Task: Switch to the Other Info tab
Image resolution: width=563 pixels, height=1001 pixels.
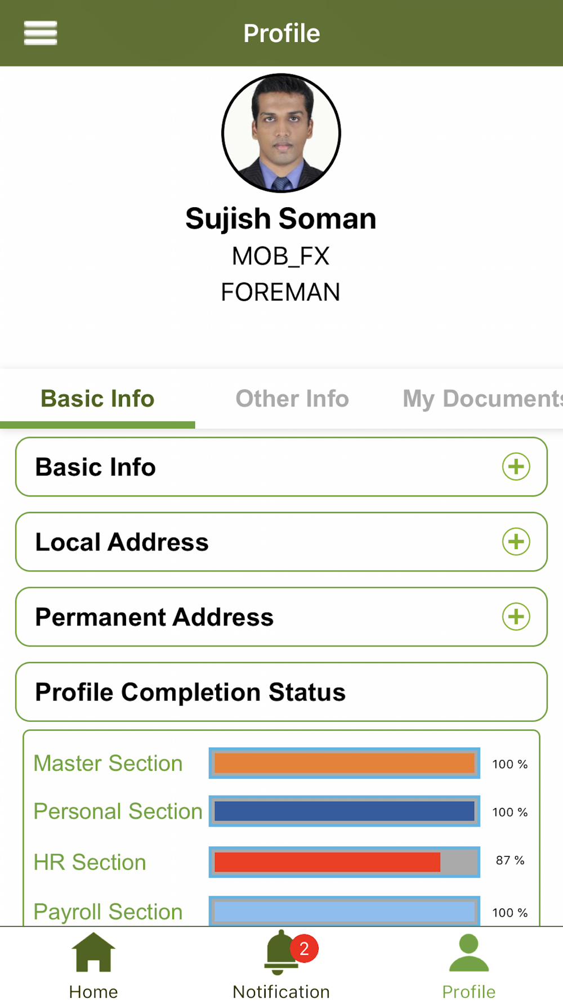Action: point(292,399)
